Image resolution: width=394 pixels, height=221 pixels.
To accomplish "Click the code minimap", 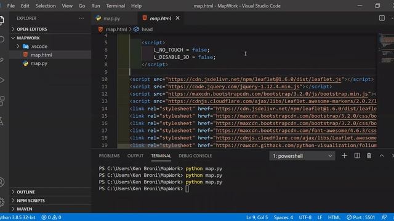I will [x=386, y=48].
